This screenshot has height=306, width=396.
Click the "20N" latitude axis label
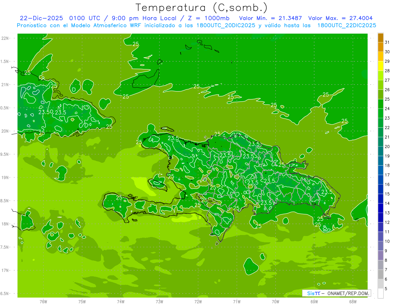(x=5, y=131)
